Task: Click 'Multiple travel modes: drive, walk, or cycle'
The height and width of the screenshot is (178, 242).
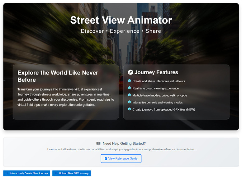Action: click(160, 95)
